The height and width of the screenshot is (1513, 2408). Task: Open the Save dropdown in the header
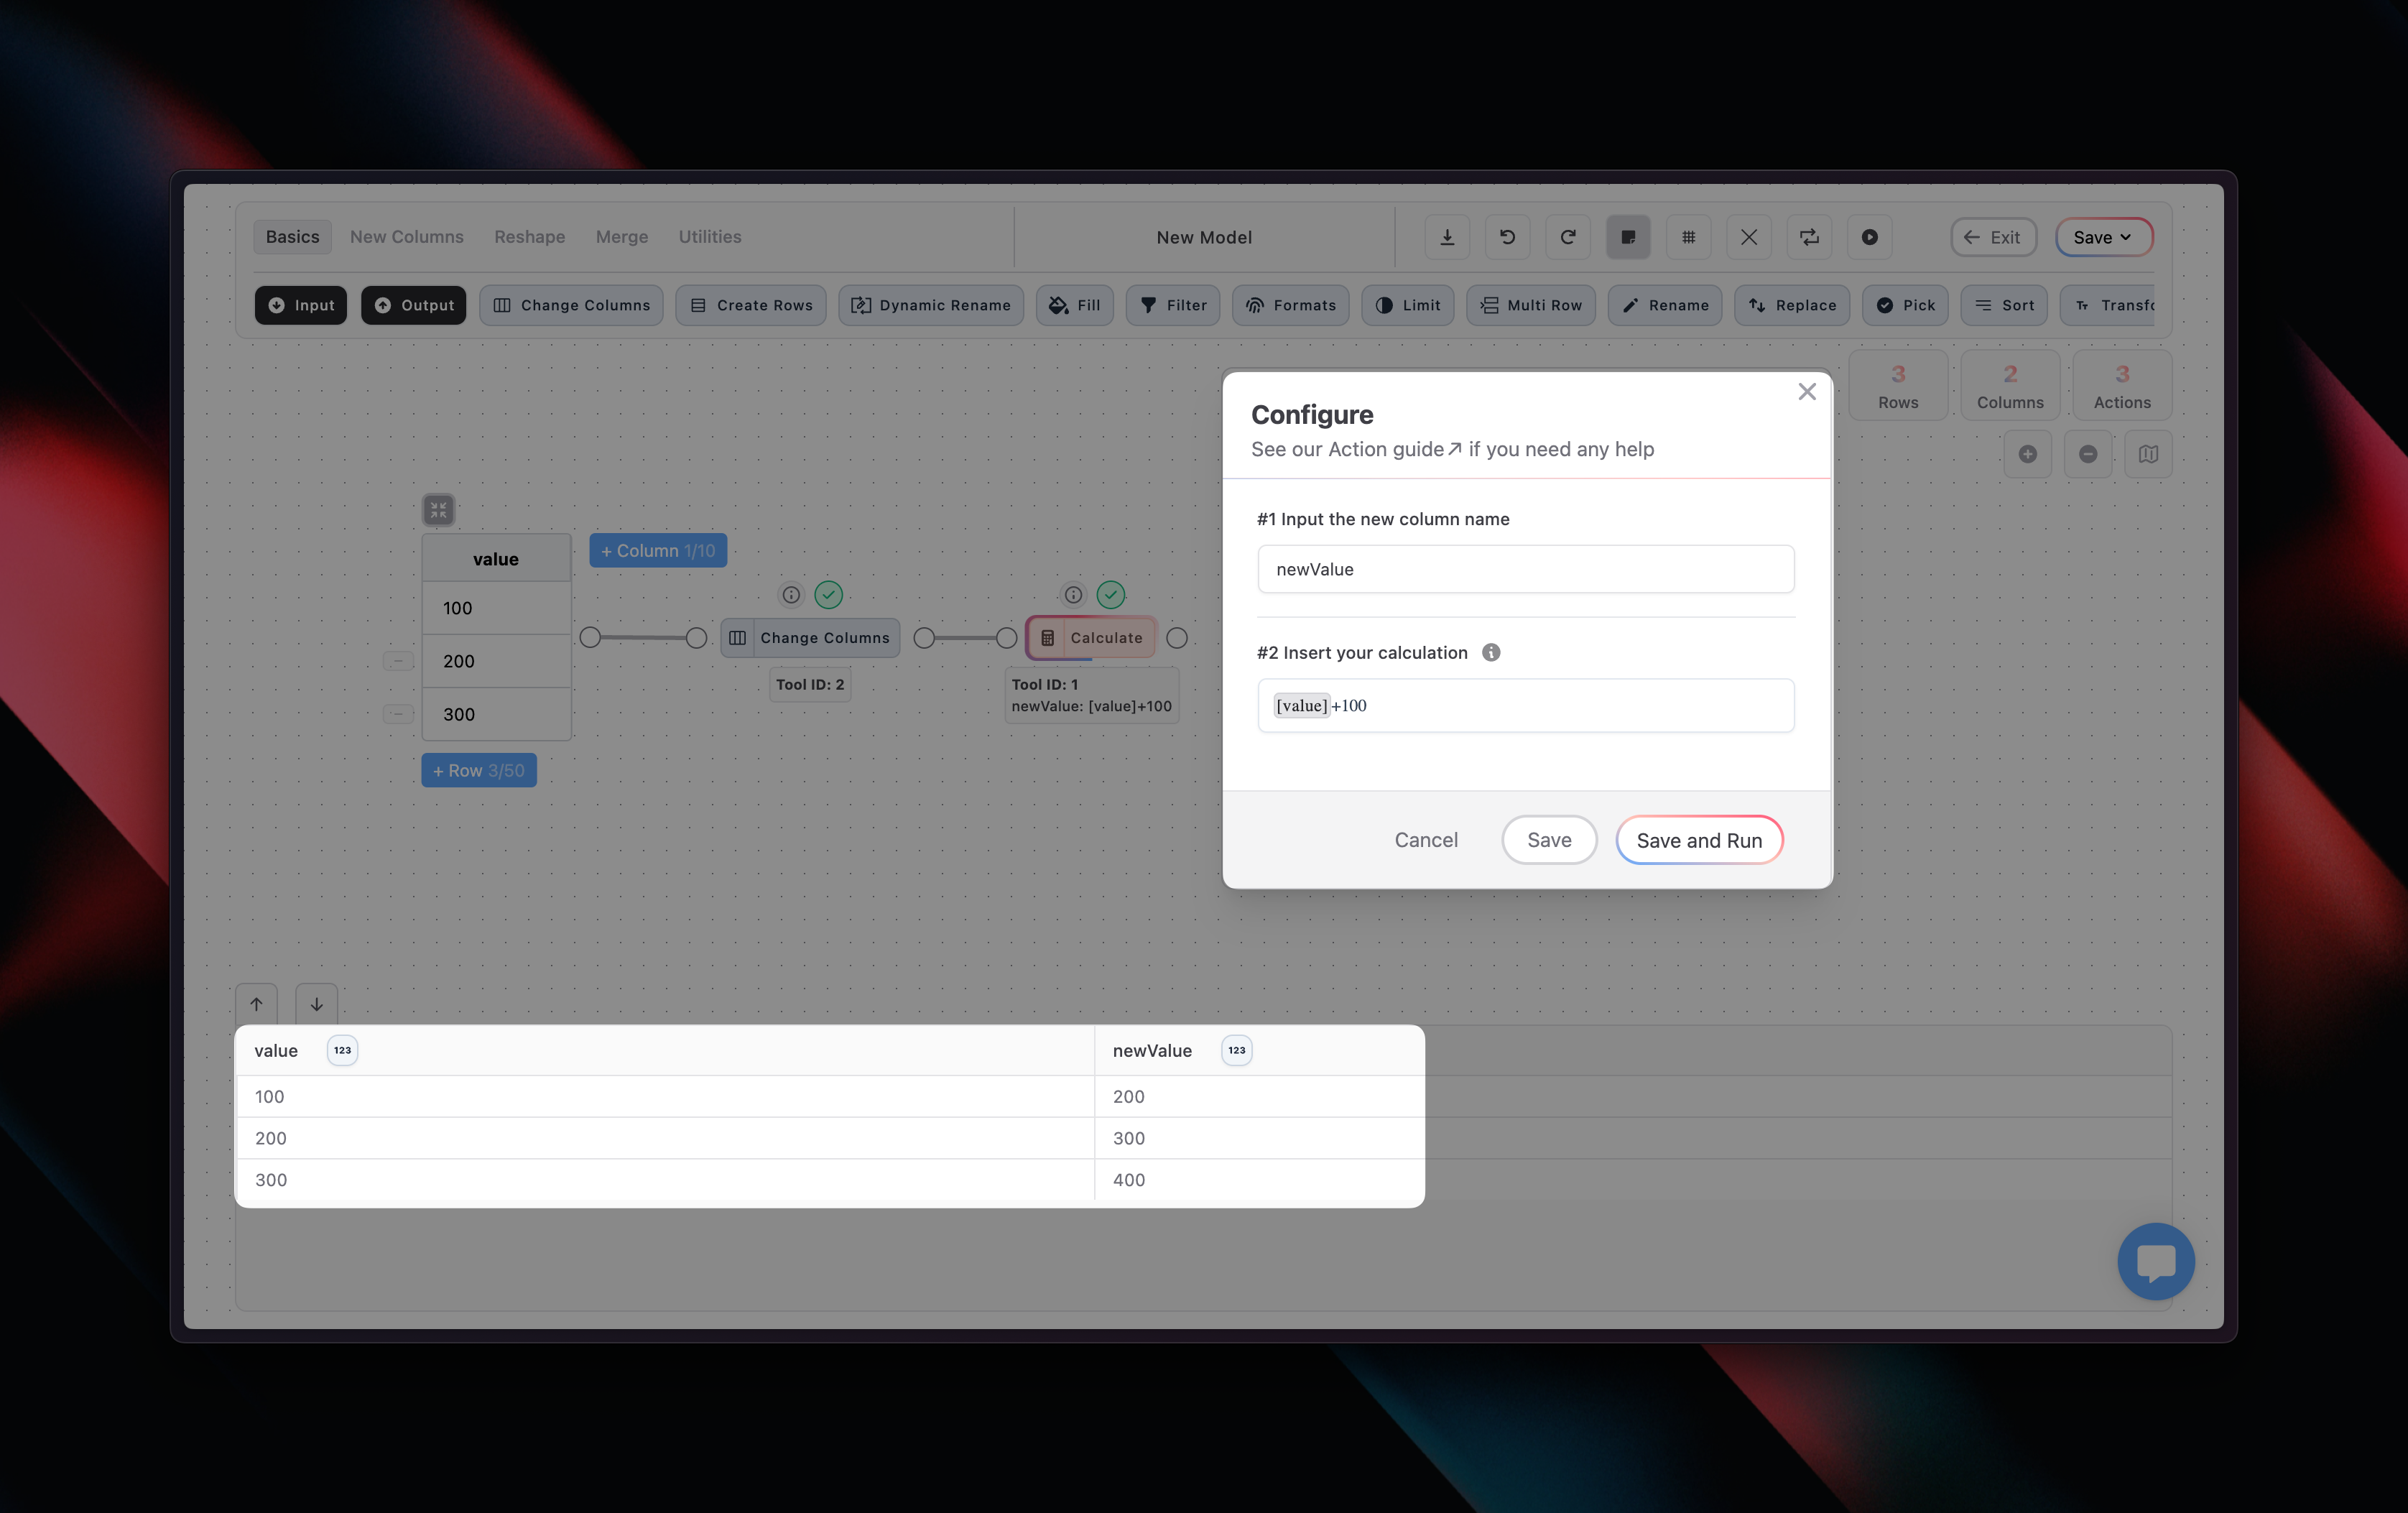pyautogui.click(x=2103, y=237)
